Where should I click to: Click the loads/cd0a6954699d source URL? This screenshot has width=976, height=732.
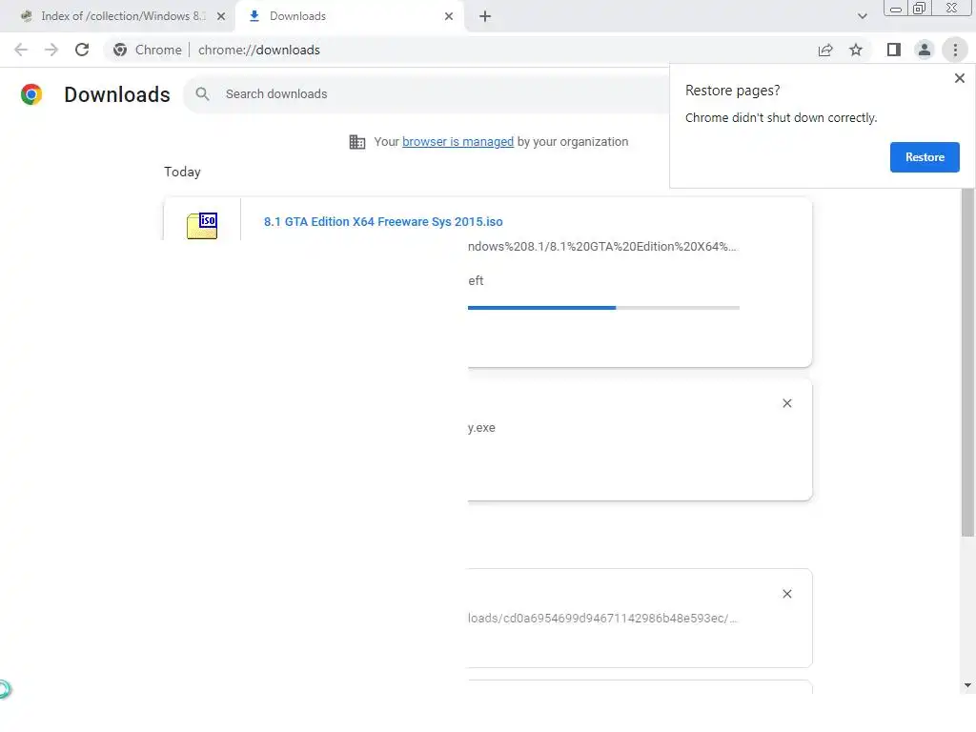[x=602, y=618]
